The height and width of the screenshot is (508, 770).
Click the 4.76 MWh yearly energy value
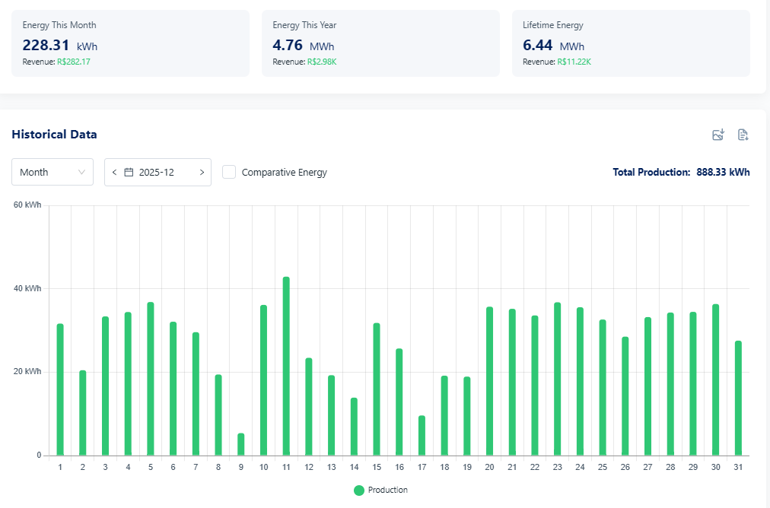tap(304, 45)
